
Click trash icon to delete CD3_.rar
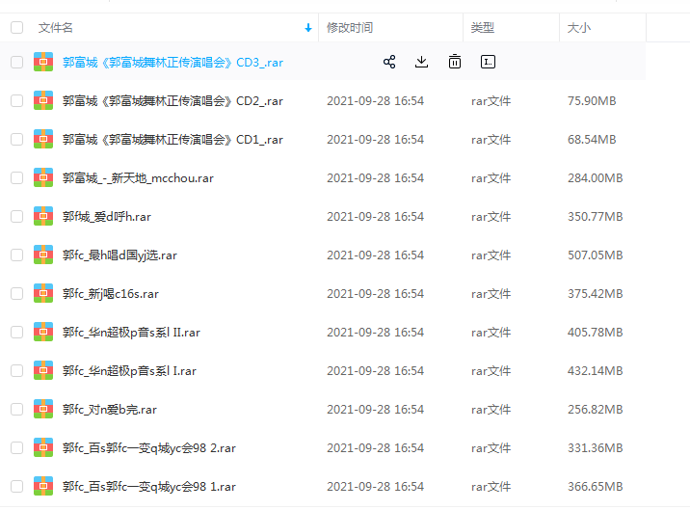(x=454, y=62)
